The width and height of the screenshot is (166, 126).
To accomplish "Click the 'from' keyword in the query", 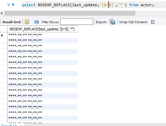I will pyautogui.click(x=134, y=5).
